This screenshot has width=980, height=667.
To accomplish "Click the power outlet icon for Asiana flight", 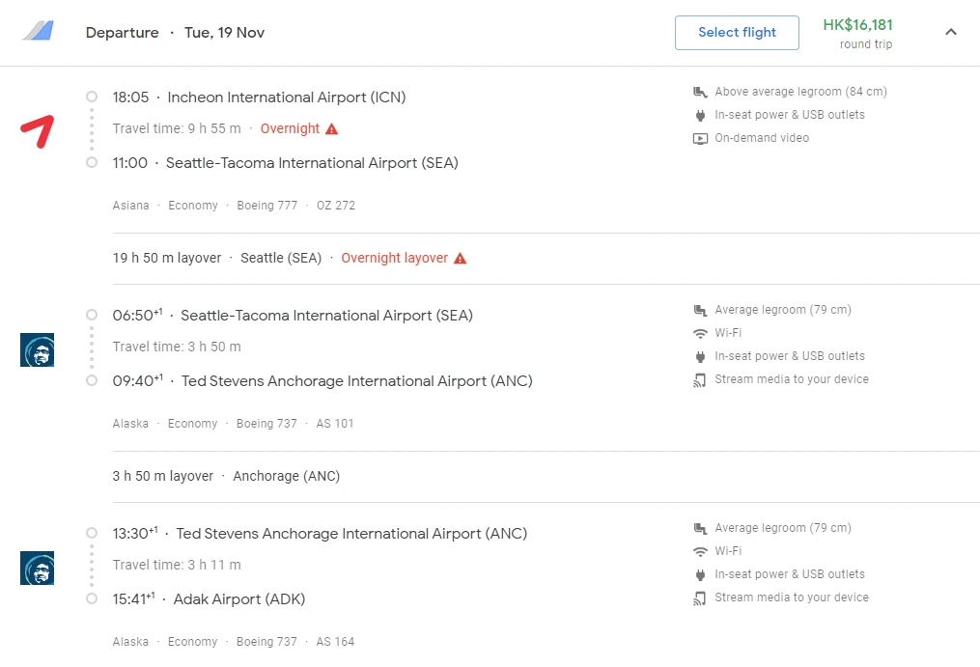I will [701, 115].
